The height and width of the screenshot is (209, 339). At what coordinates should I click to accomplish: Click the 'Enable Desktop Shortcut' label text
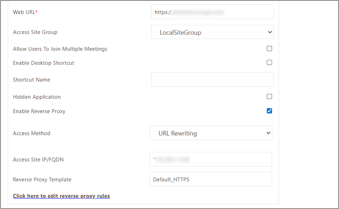pyautogui.click(x=43, y=63)
